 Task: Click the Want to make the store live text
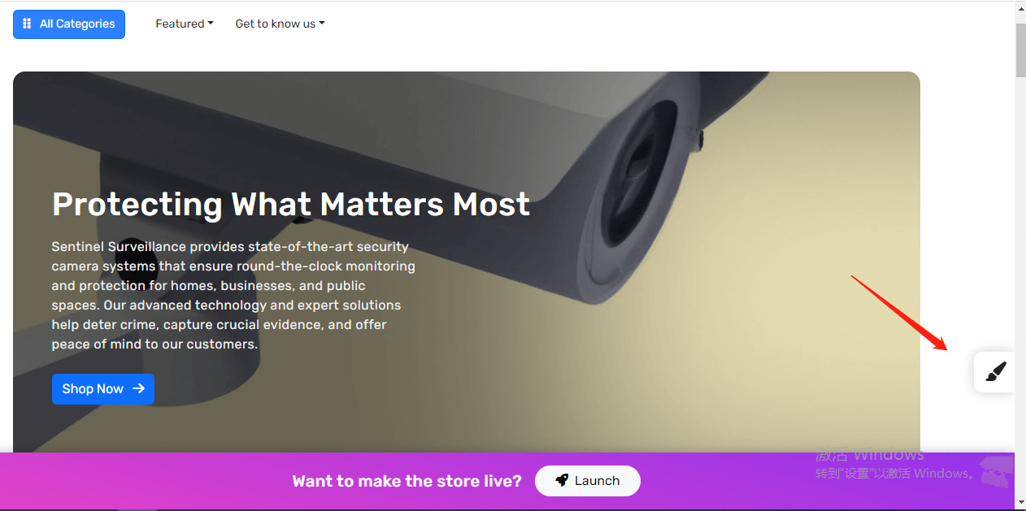coord(407,481)
